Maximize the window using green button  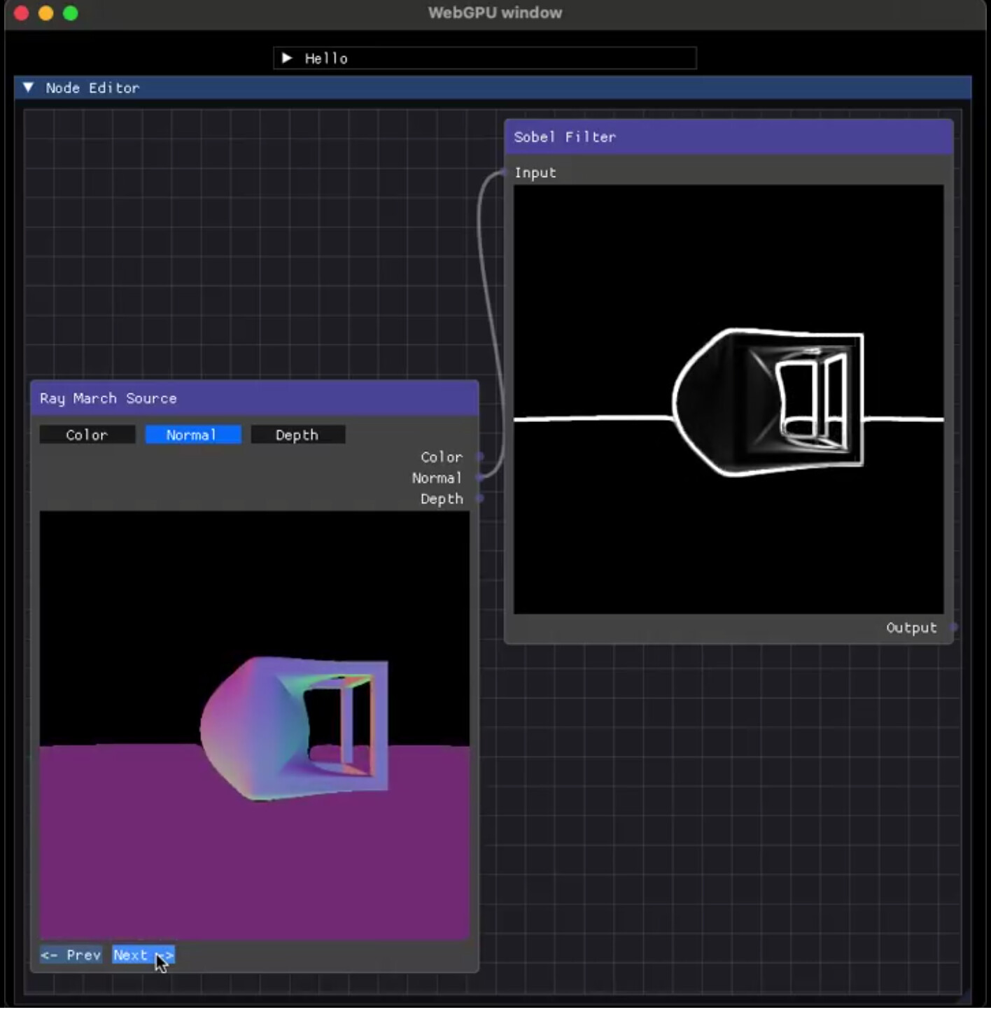pos(70,13)
